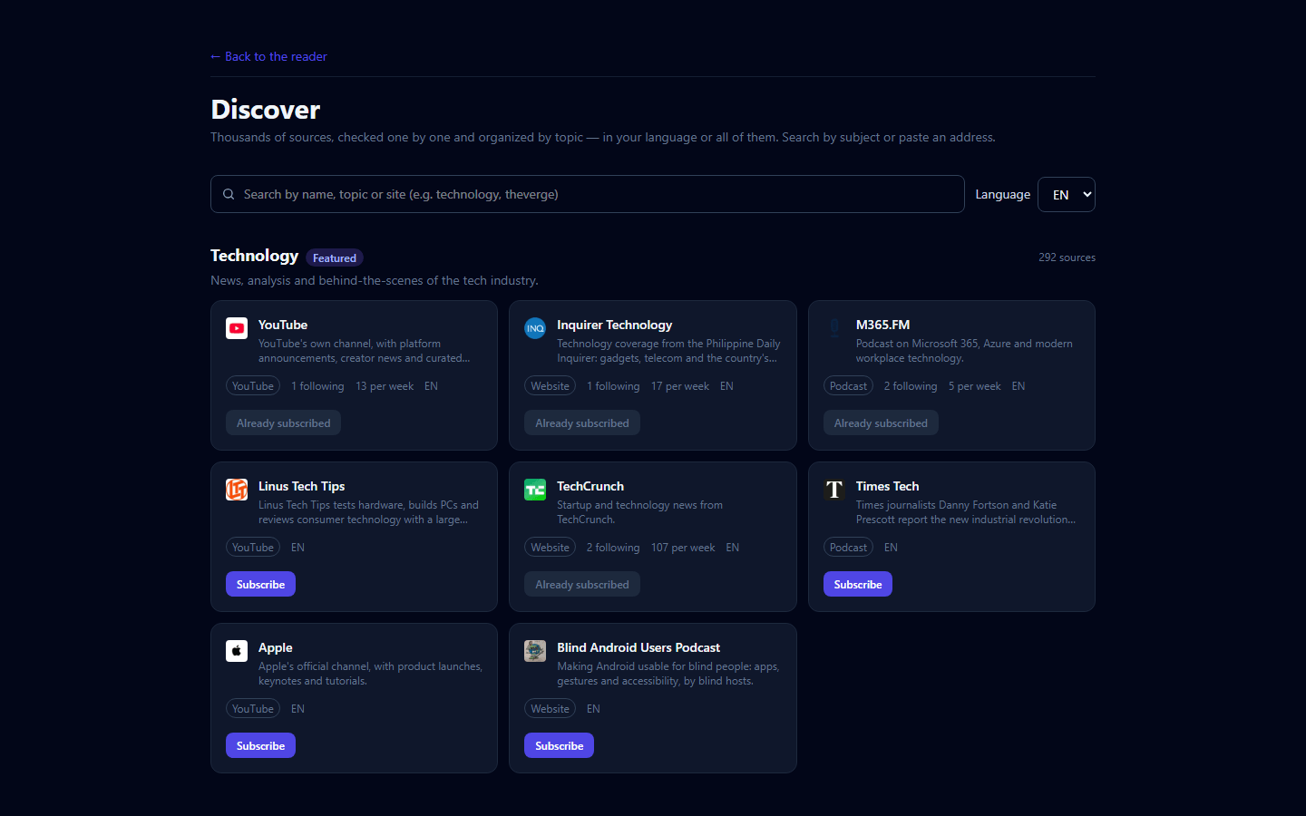
Task: Click the search magnifier icon
Action: coord(229,194)
